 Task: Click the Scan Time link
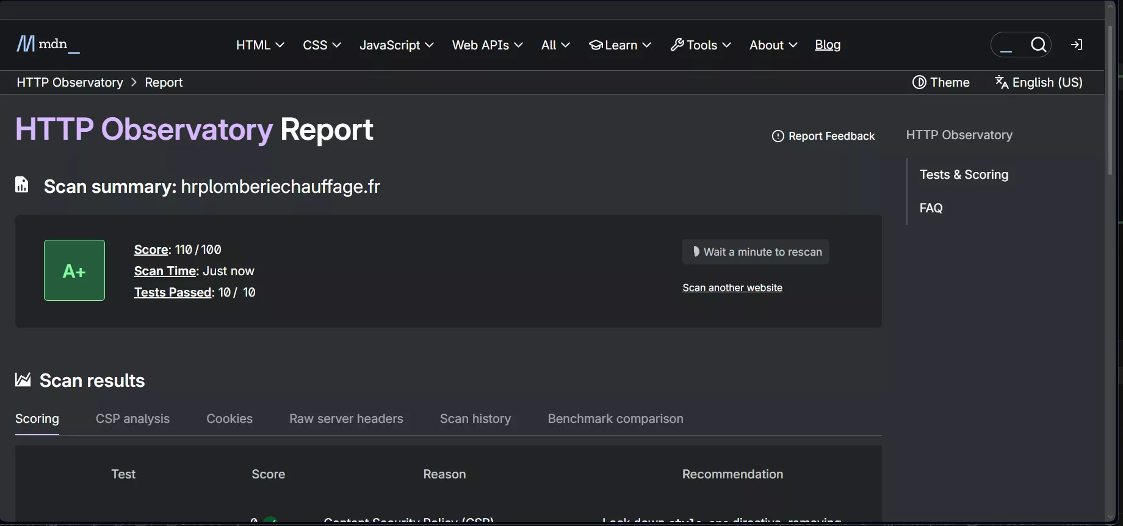[x=165, y=271]
